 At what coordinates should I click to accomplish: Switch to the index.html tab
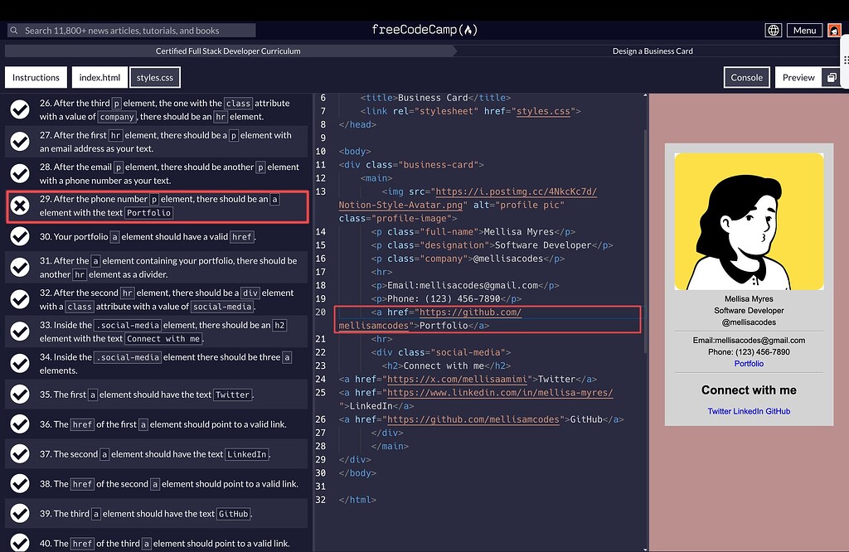click(x=99, y=77)
